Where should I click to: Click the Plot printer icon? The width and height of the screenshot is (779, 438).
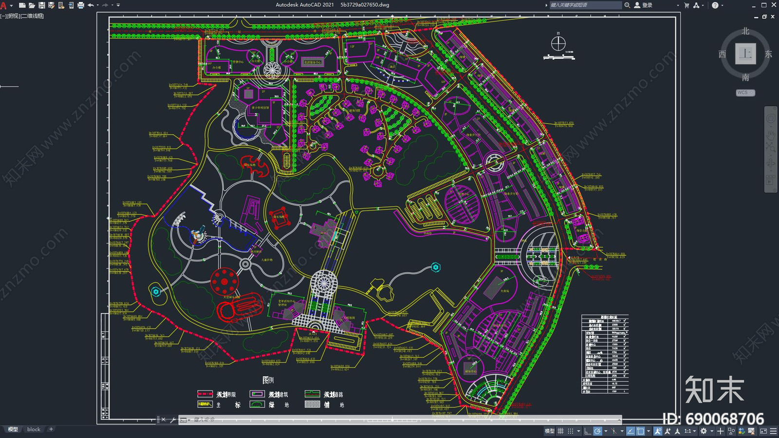click(x=81, y=5)
